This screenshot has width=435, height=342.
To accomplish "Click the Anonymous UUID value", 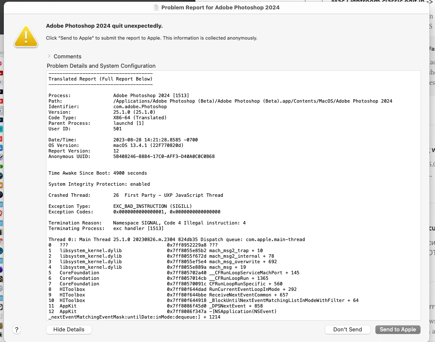I will [164, 157].
